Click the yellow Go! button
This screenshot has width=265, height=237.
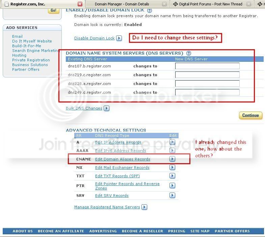click(54, 10)
